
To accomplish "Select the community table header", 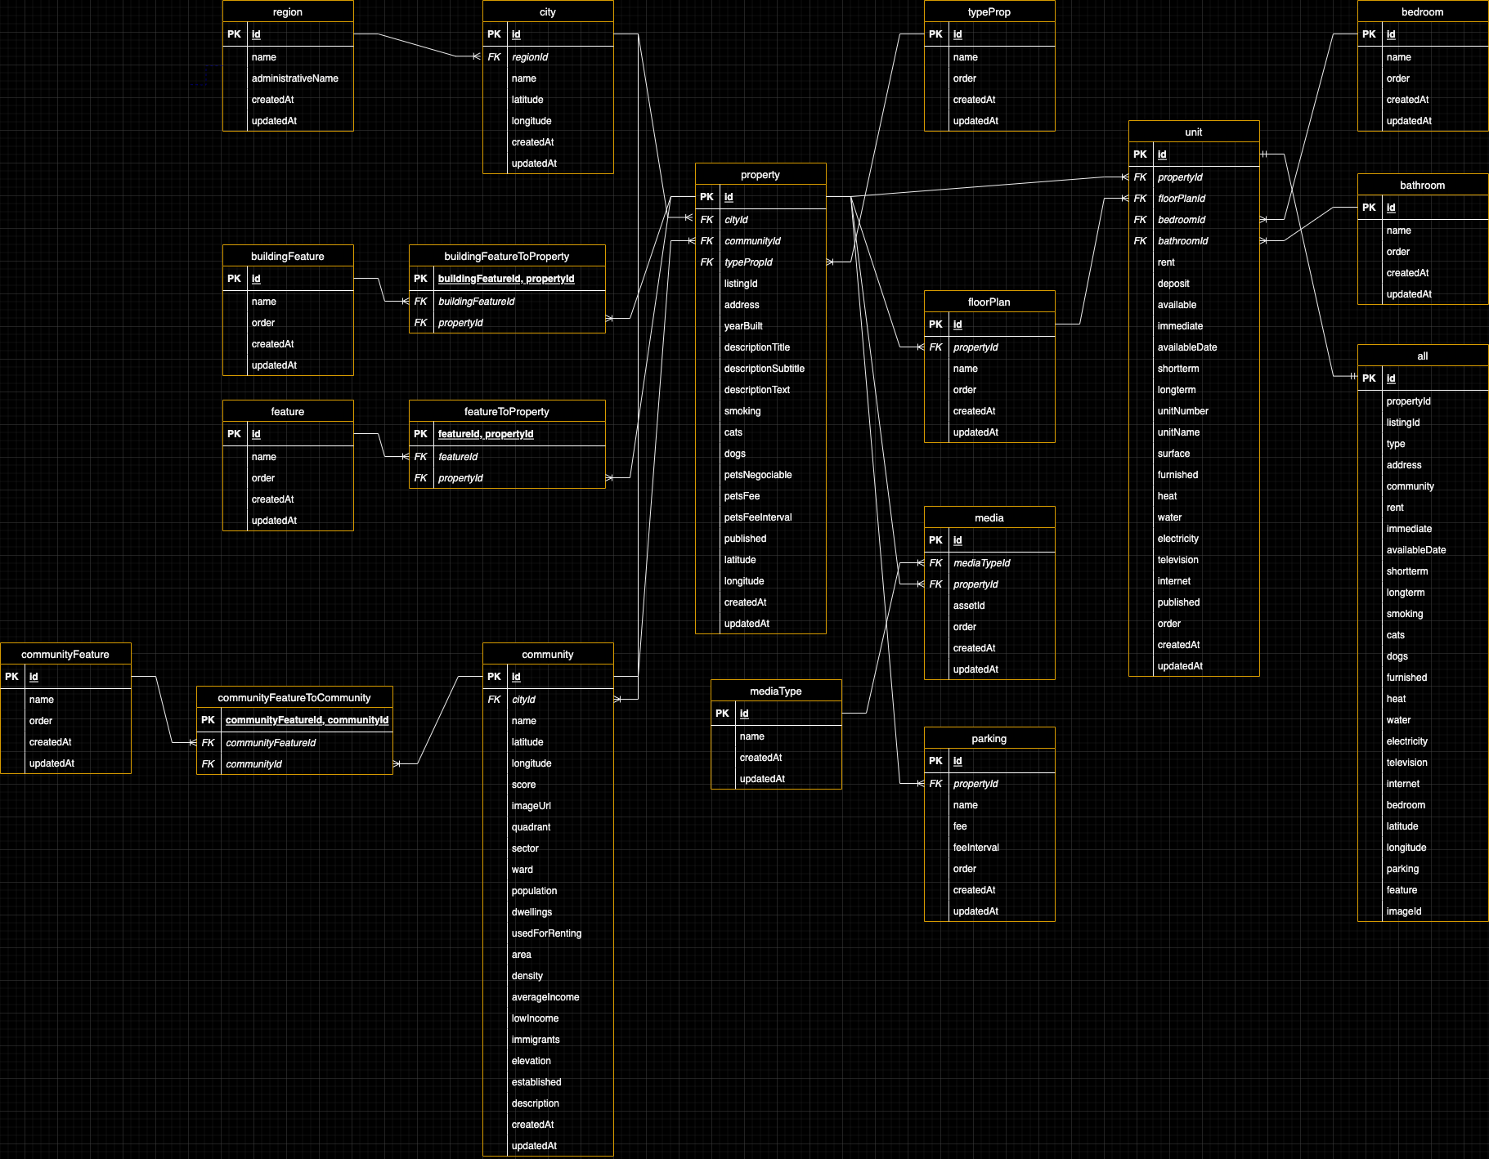I will click(548, 654).
